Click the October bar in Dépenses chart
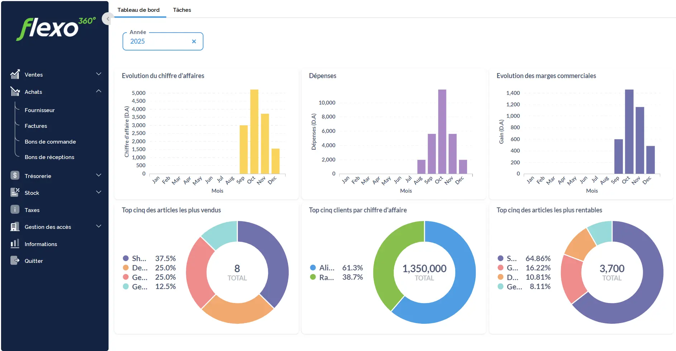This screenshot has height=351, width=676. (x=442, y=131)
